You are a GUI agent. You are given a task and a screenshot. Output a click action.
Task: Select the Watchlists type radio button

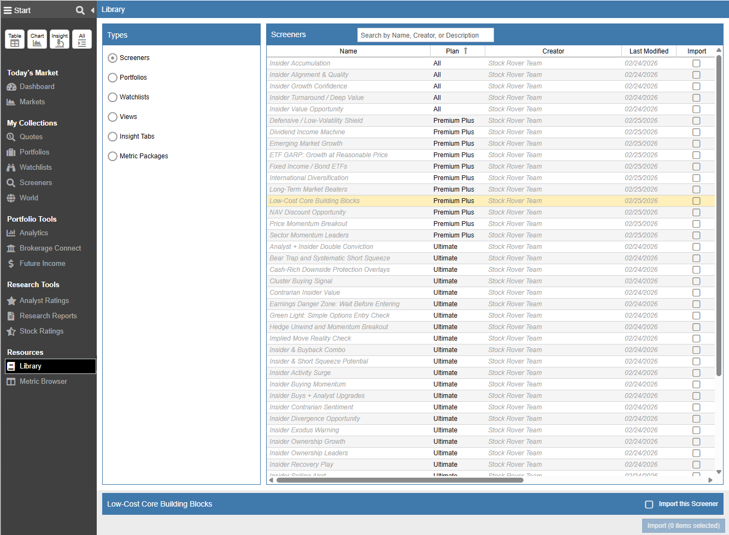pos(113,97)
